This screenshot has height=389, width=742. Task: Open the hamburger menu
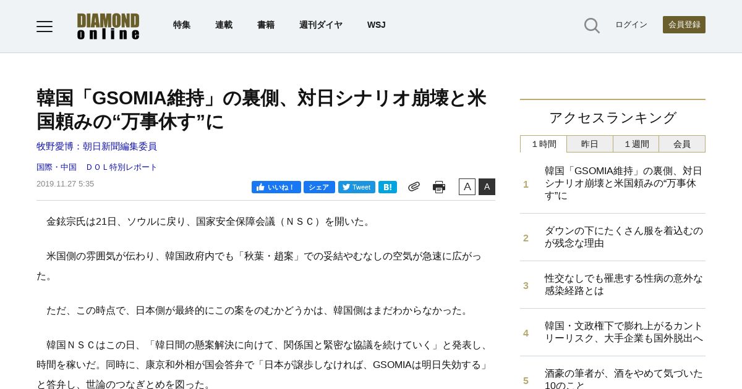coord(45,26)
